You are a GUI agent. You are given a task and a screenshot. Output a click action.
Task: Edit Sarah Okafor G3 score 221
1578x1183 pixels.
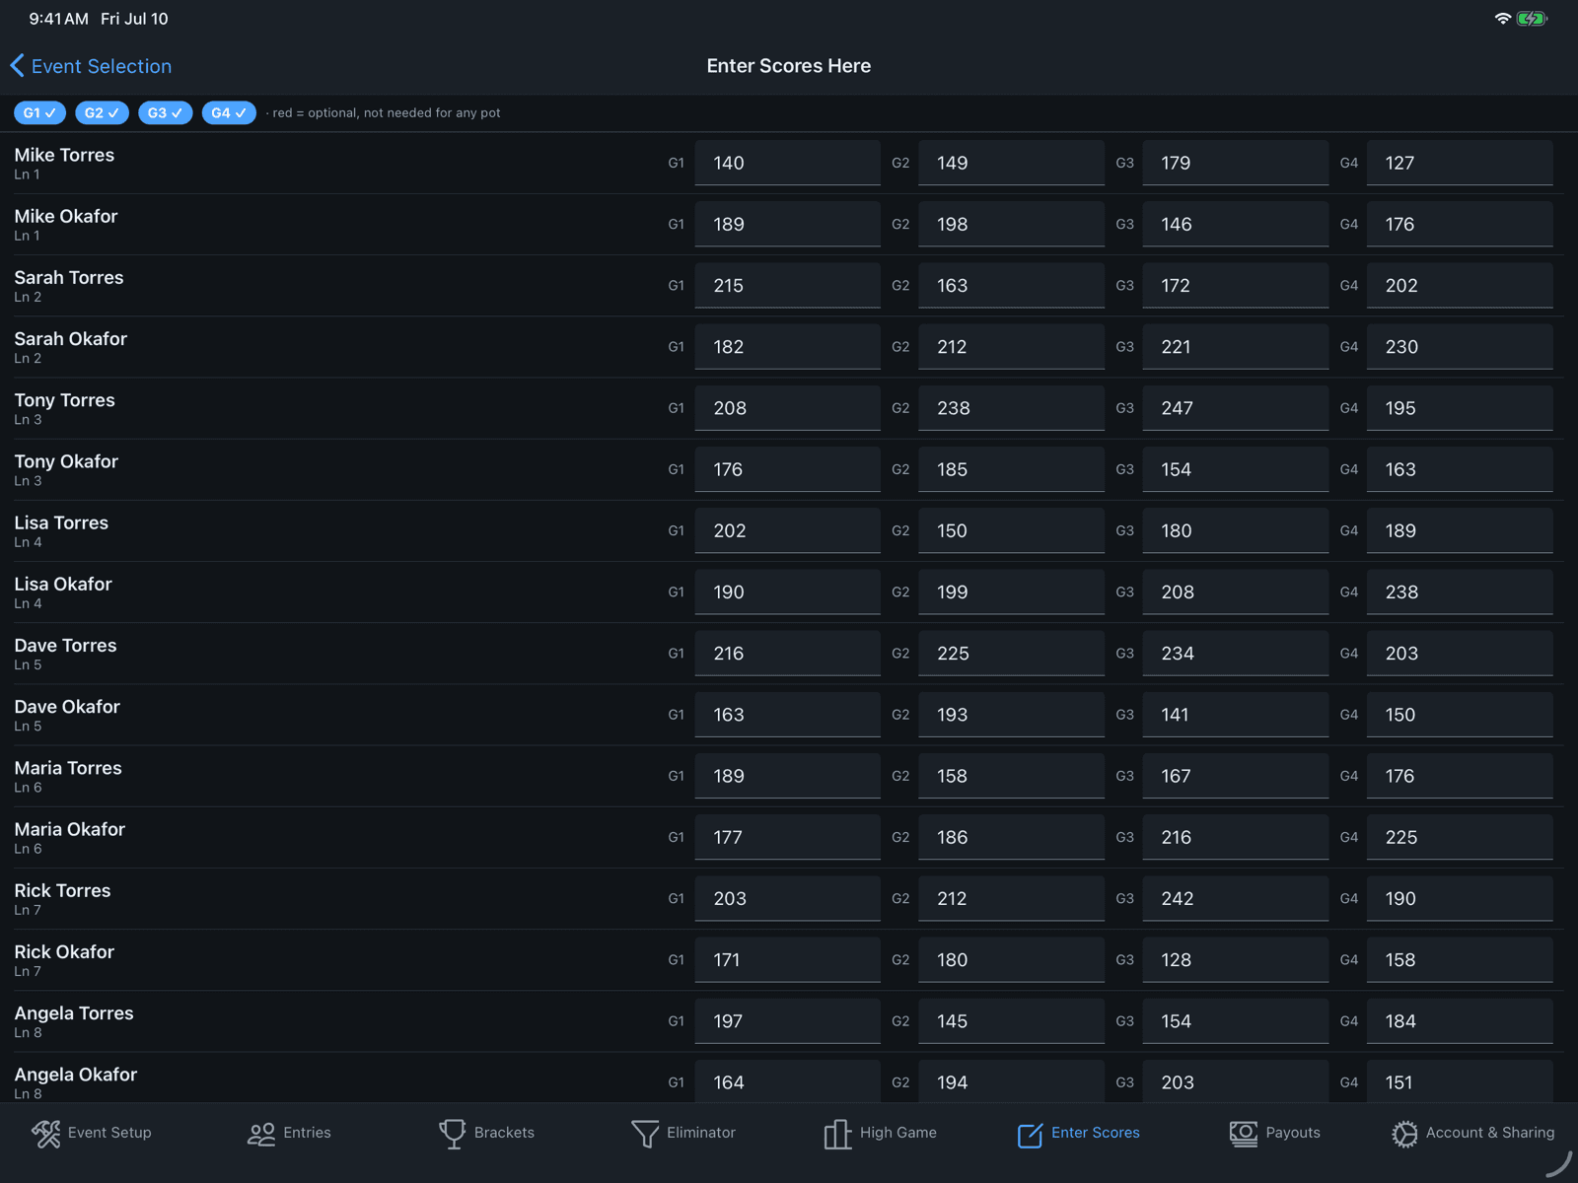pyautogui.click(x=1235, y=346)
